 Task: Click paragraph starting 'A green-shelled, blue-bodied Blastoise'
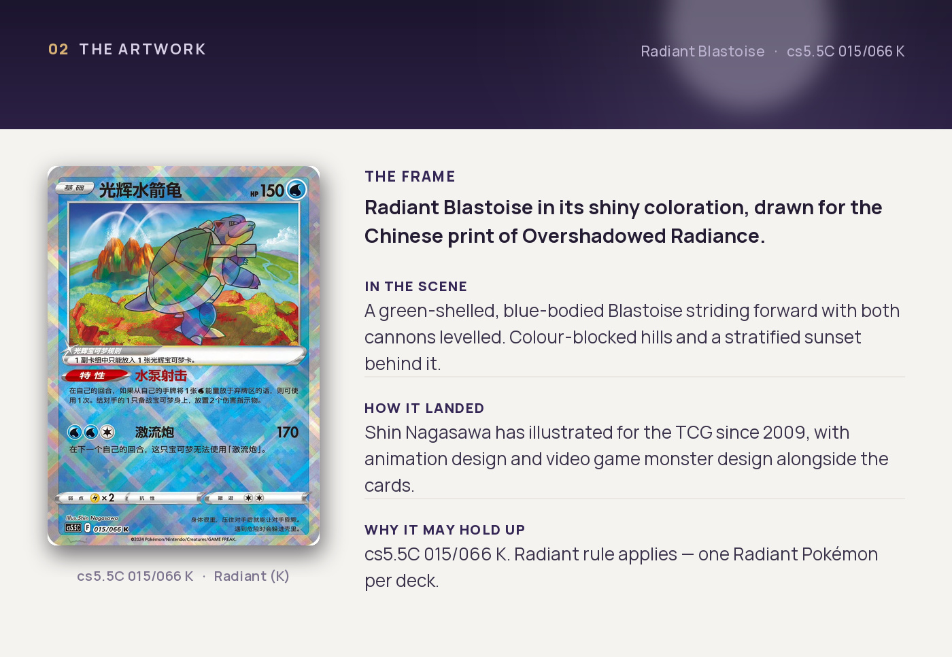pos(632,337)
